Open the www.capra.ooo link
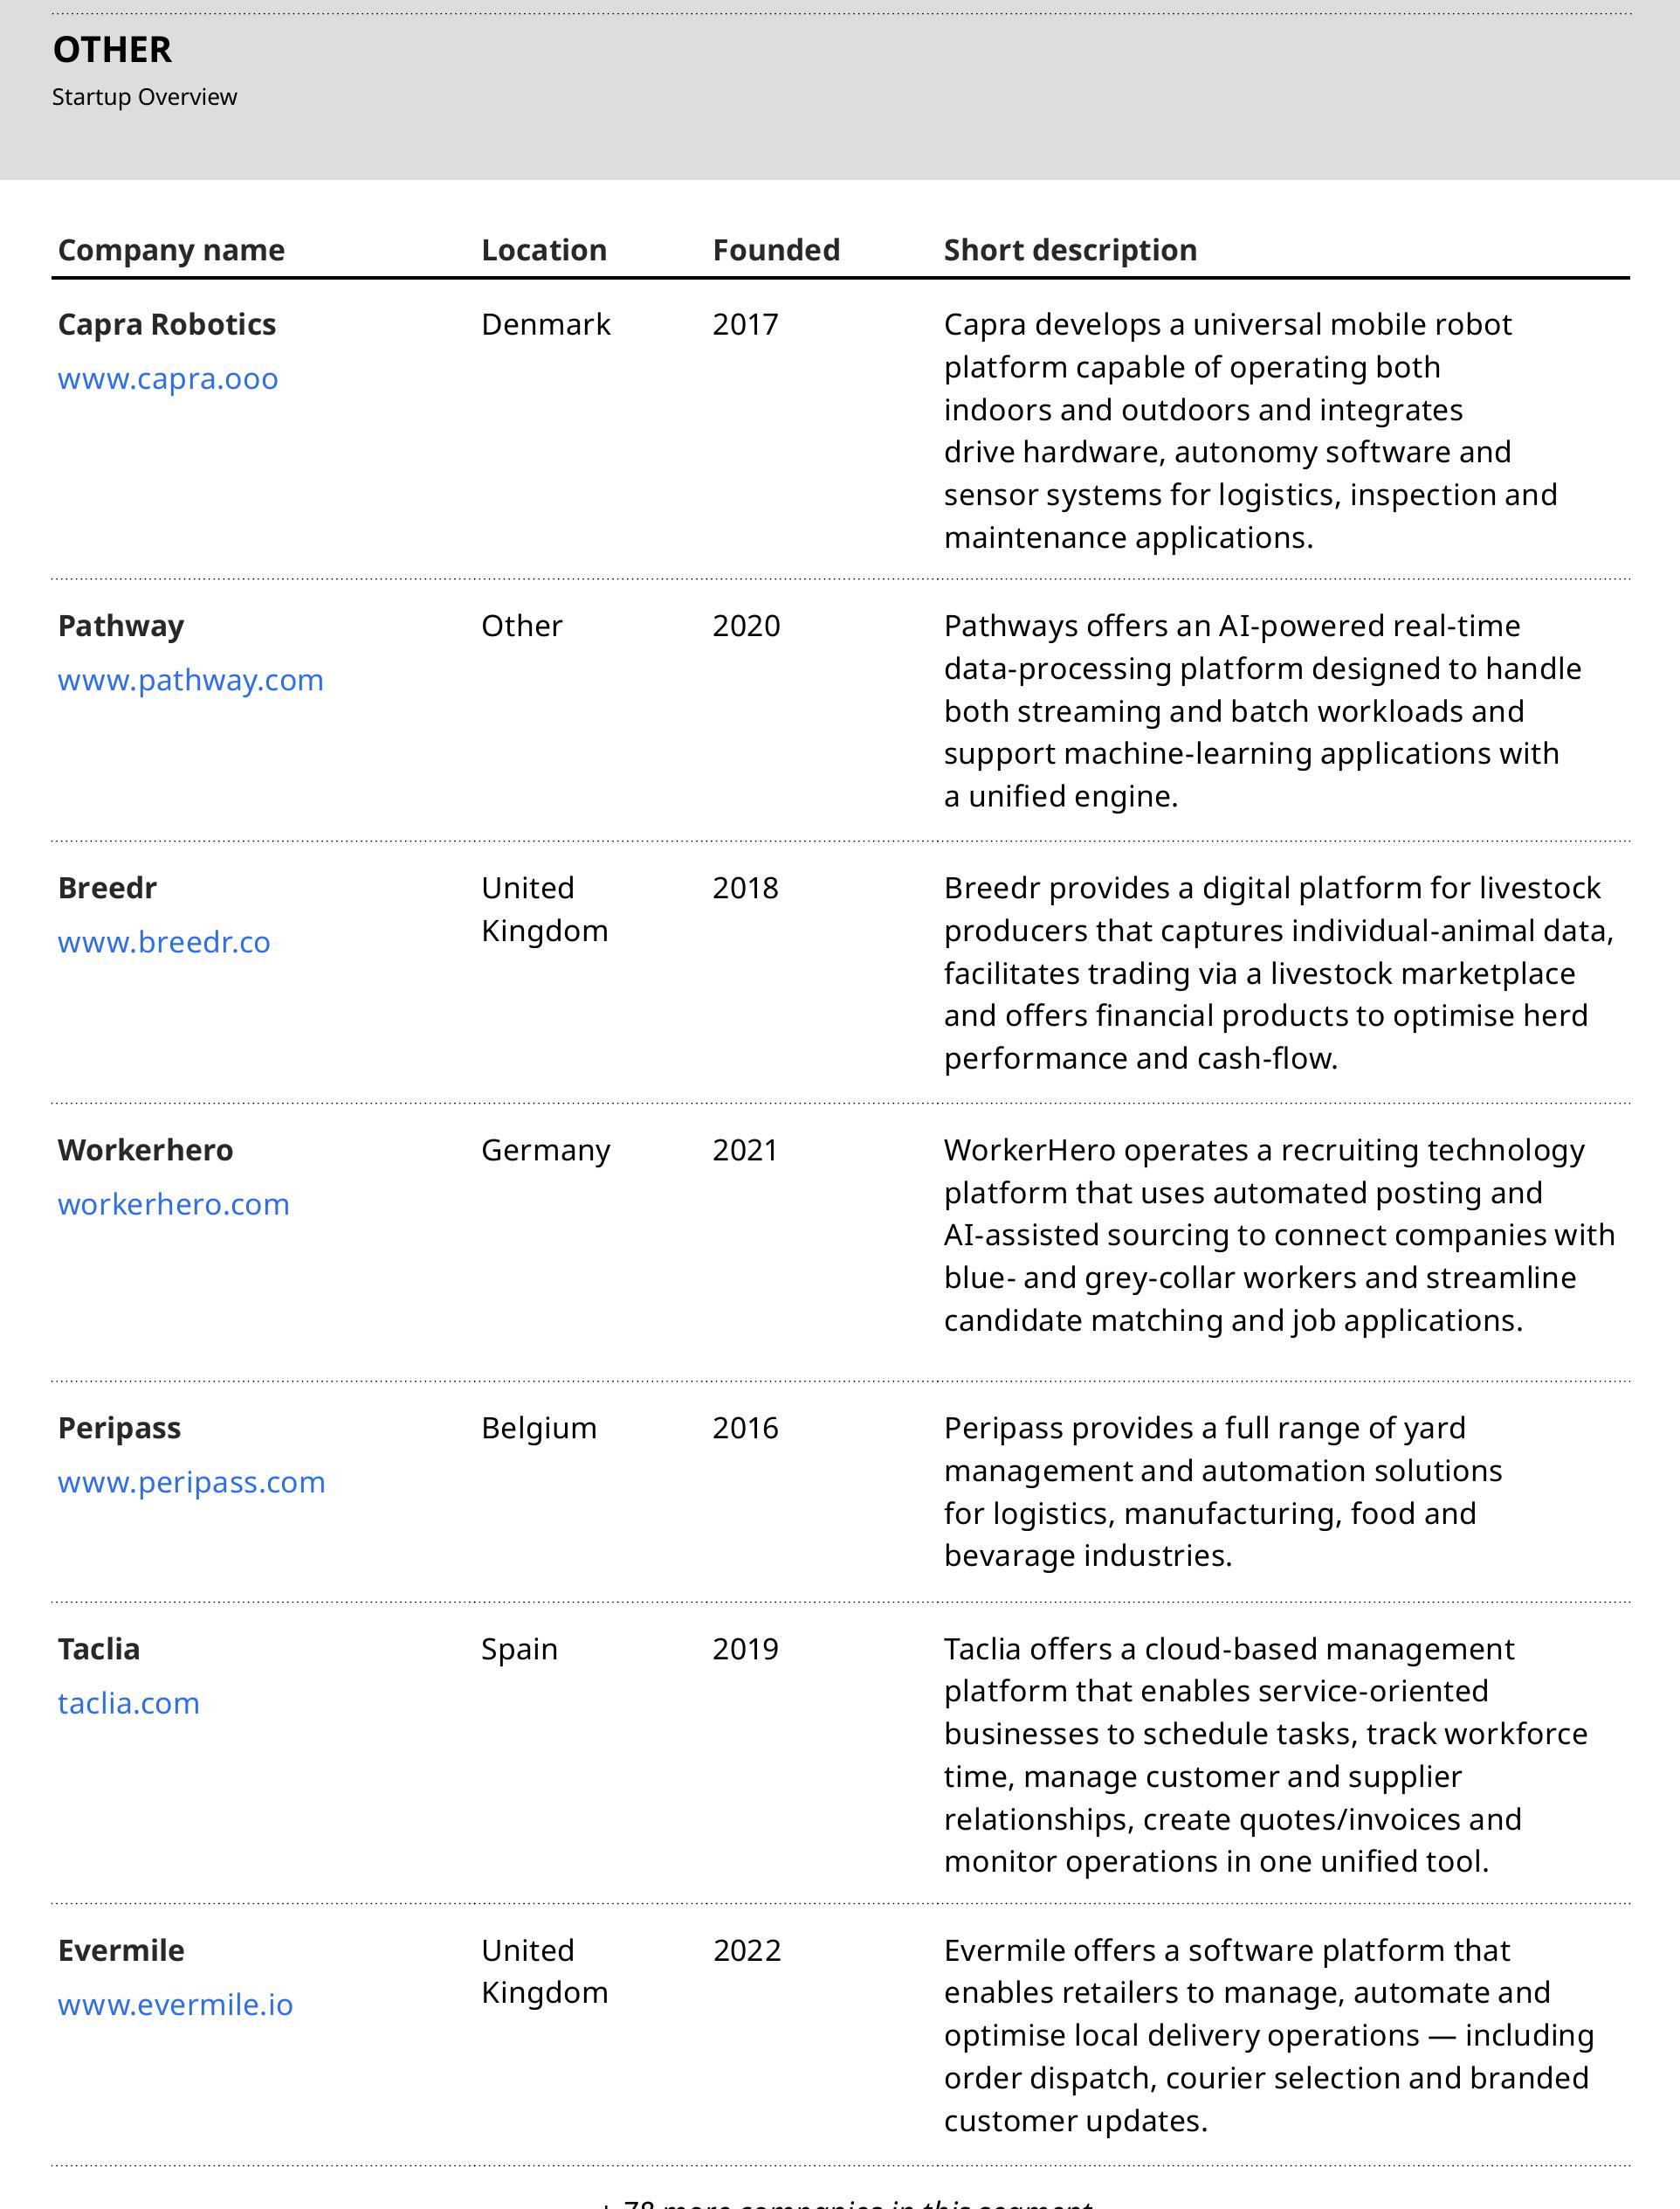 pos(168,379)
